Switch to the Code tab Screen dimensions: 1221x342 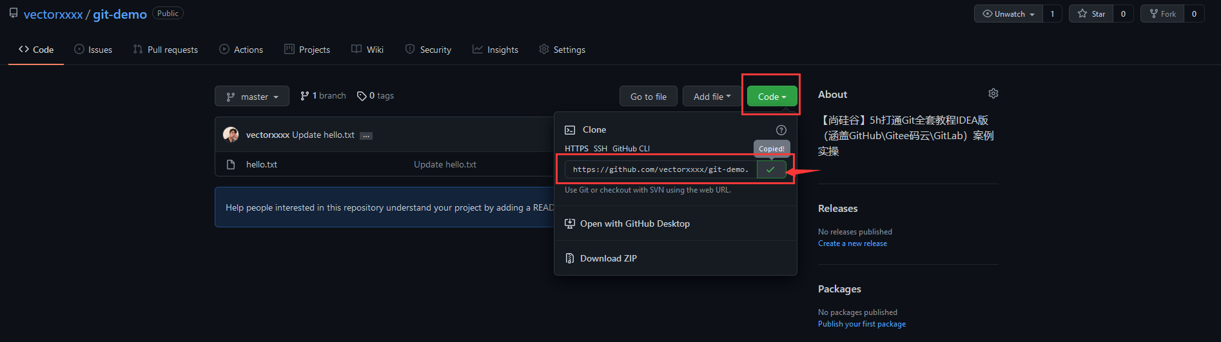36,50
